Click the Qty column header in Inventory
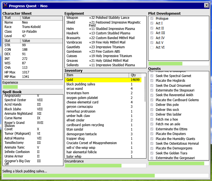This screenshot has height=181, width=212. 135,75
